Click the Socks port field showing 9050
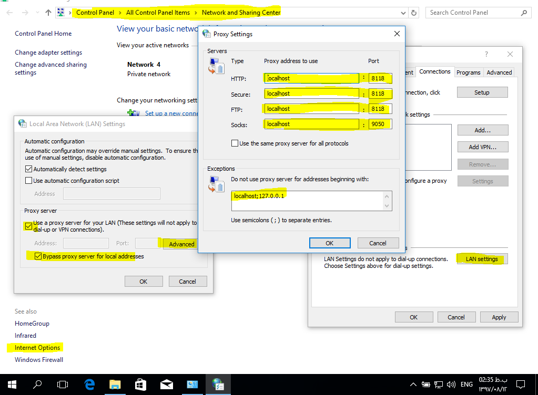538x395 pixels. pos(380,124)
